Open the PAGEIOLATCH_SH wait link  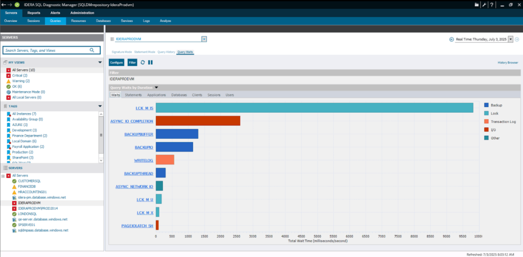coord(137,226)
